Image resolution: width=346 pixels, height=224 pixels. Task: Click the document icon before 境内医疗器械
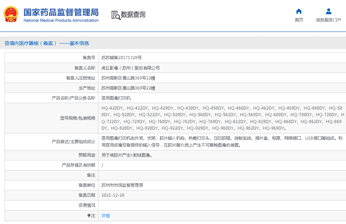7,43
